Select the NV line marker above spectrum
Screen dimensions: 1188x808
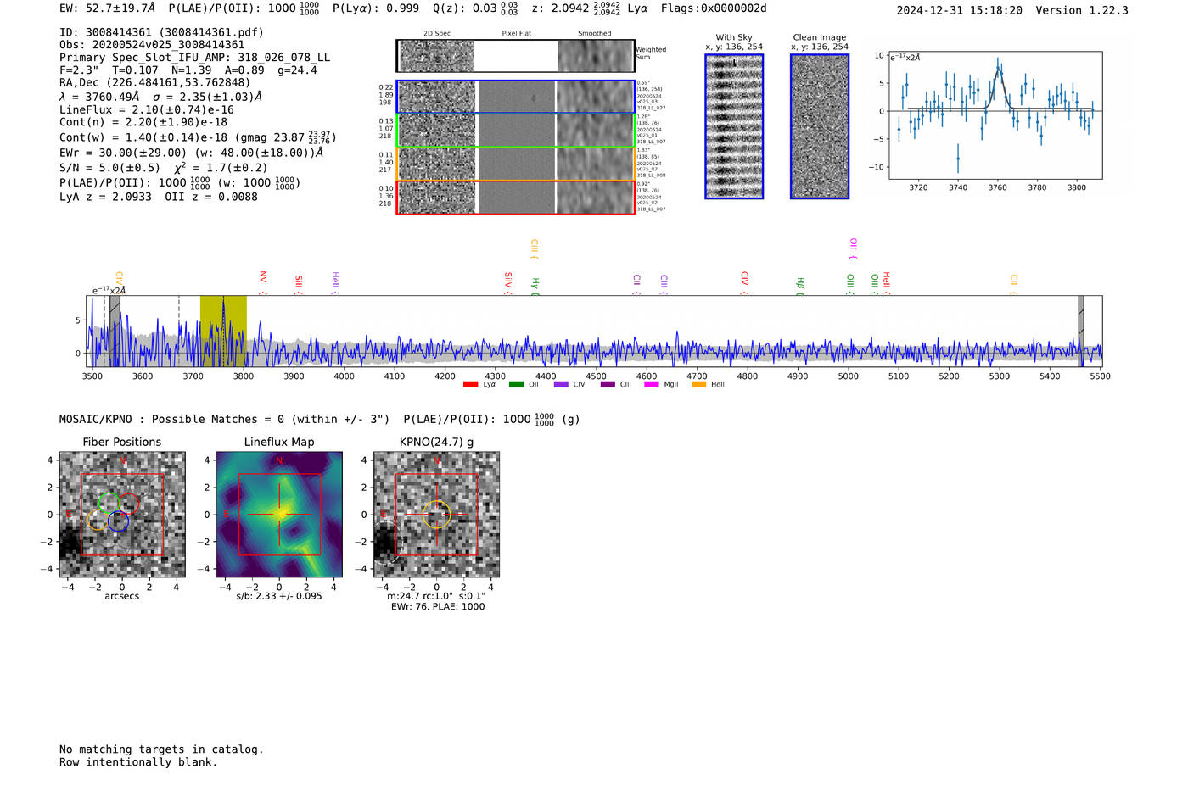[263, 282]
